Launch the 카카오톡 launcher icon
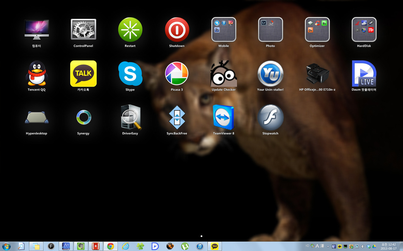Screen dimensions: 403x251 [x=83, y=73]
